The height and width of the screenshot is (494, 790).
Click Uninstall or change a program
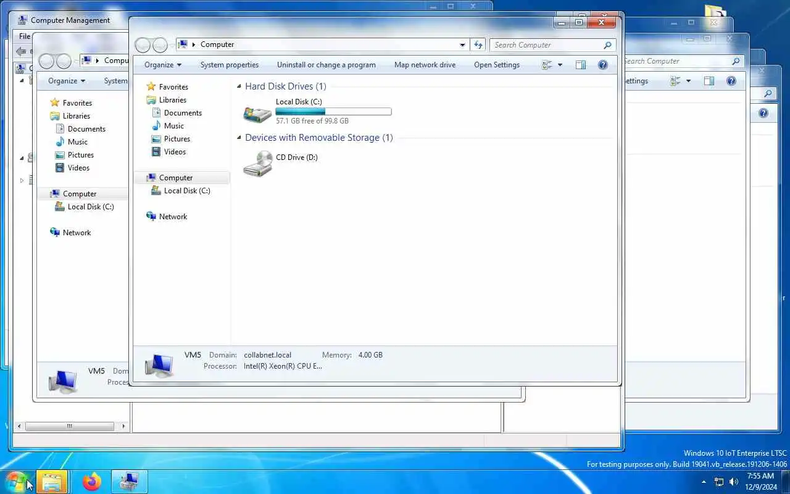pos(326,65)
